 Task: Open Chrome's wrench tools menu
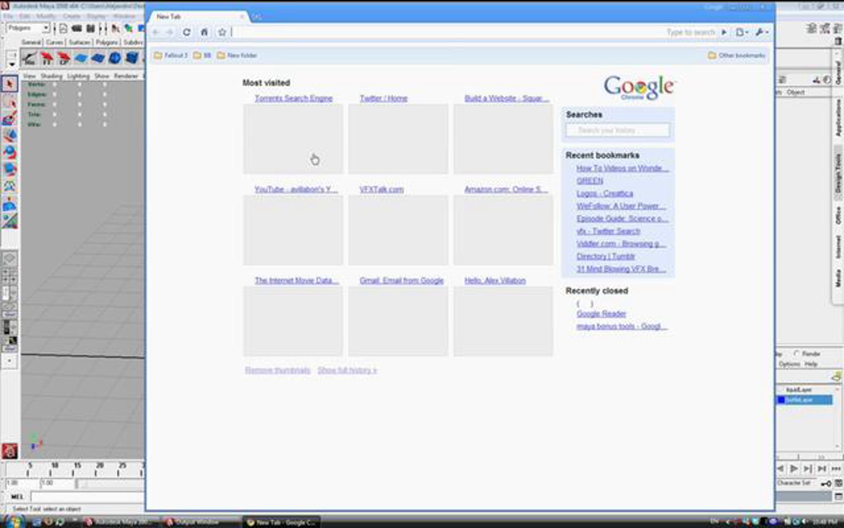point(762,32)
